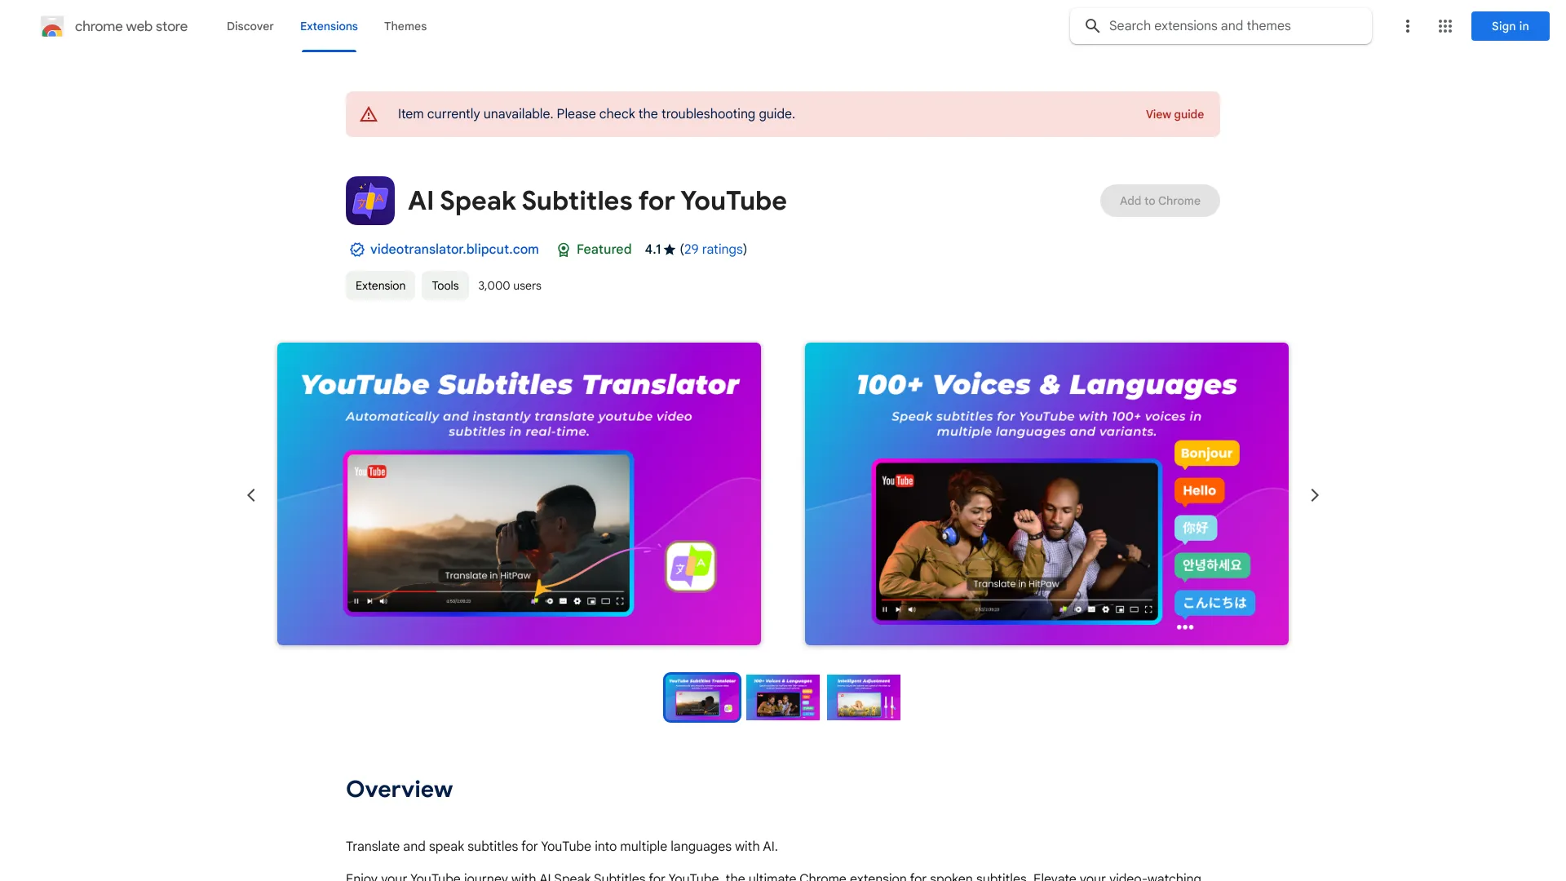This screenshot has width=1566, height=881.
Task: Click the warning triangle alert icon
Action: point(369,114)
